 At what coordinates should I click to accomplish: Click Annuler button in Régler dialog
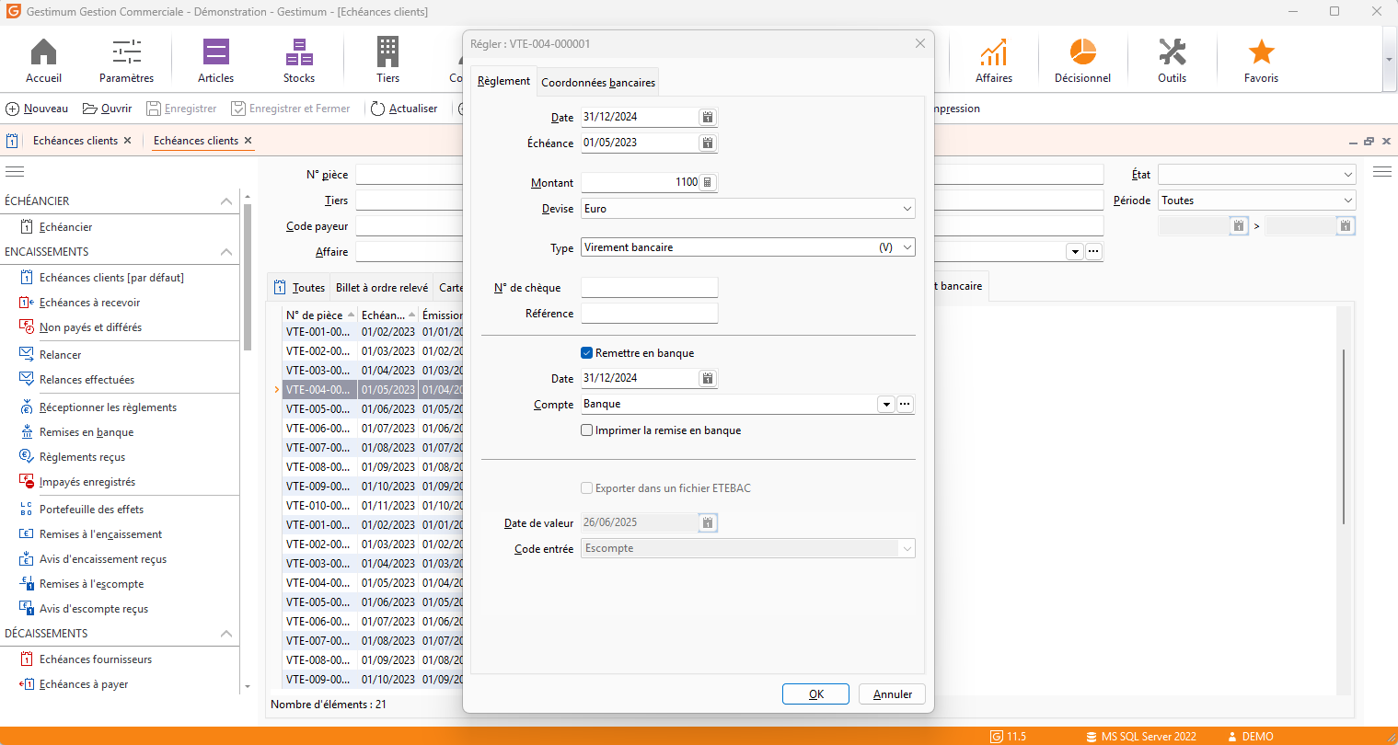pos(892,694)
